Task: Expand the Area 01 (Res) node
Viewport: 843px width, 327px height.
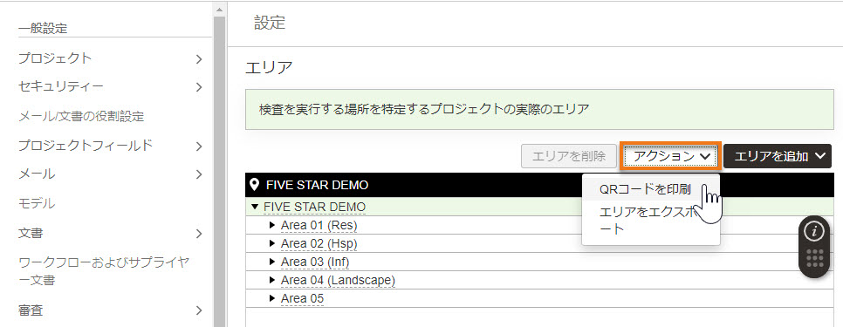Action: [x=272, y=225]
